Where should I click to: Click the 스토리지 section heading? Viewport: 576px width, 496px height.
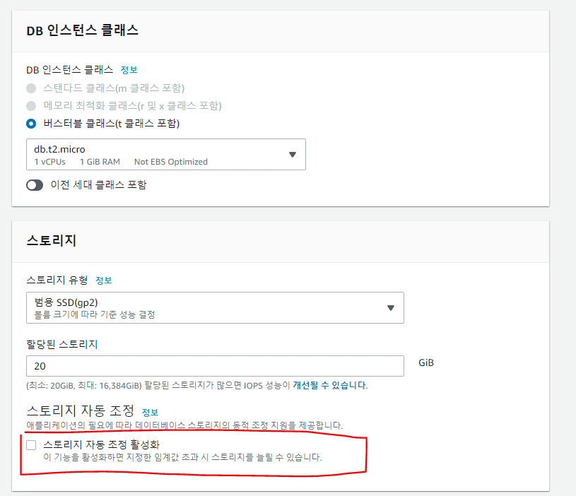coord(52,240)
